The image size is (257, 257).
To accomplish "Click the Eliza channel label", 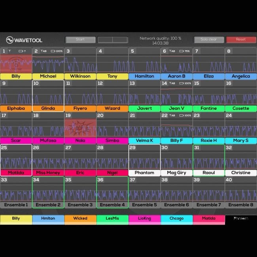I will 209,76.
